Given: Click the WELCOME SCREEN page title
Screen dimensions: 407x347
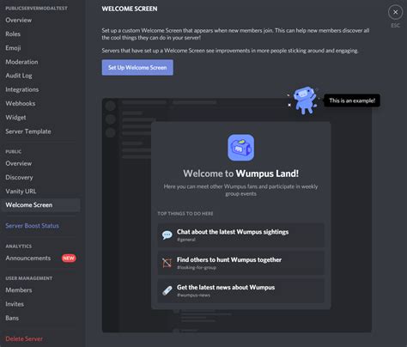Looking at the screenshot, I should click(130, 9).
